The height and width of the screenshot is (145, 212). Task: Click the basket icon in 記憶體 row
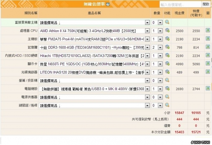tap(167, 47)
